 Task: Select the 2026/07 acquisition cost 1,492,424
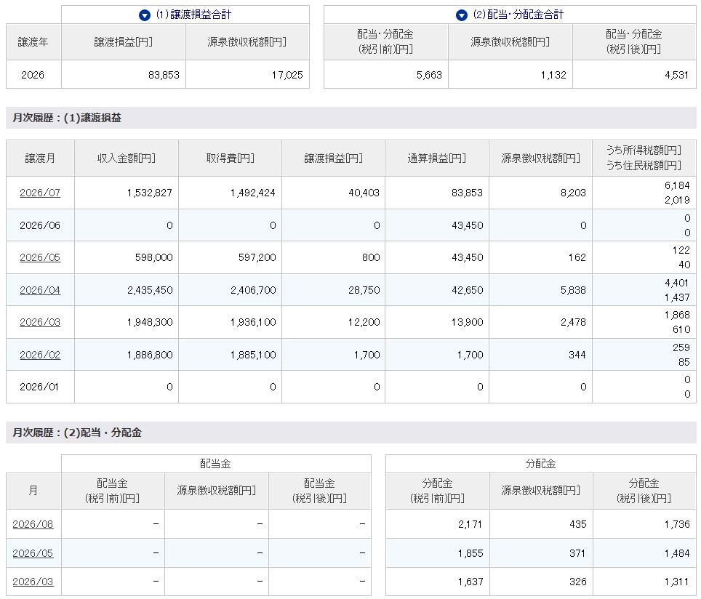(x=252, y=193)
